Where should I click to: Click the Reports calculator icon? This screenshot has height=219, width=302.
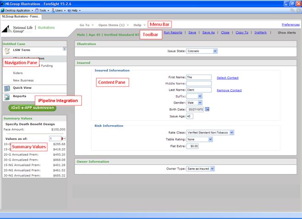click(x=7, y=97)
